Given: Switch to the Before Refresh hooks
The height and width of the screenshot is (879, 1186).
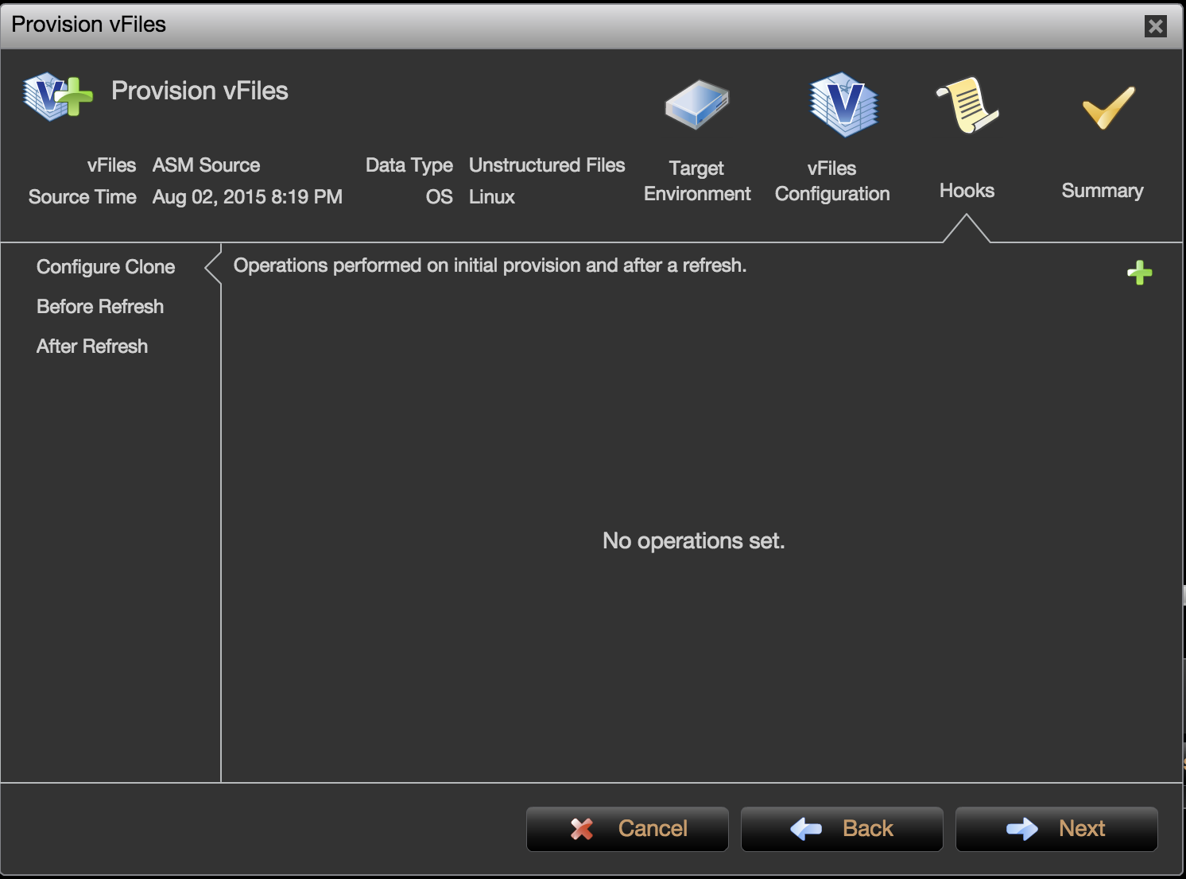Looking at the screenshot, I should click(100, 307).
